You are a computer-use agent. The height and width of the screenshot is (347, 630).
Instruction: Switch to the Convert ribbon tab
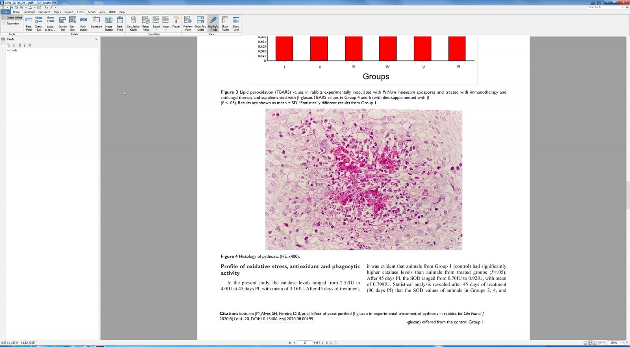pyautogui.click(x=69, y=12)
